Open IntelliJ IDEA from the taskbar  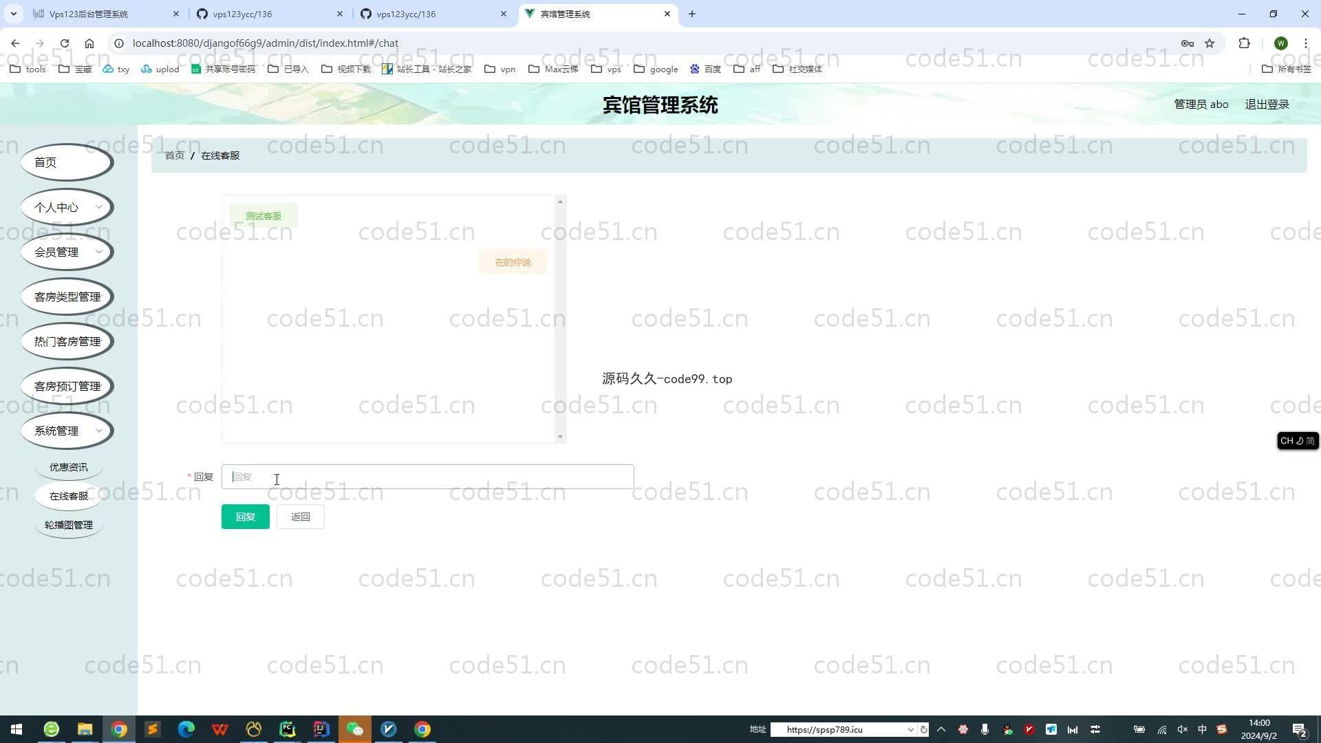[321, 729]
